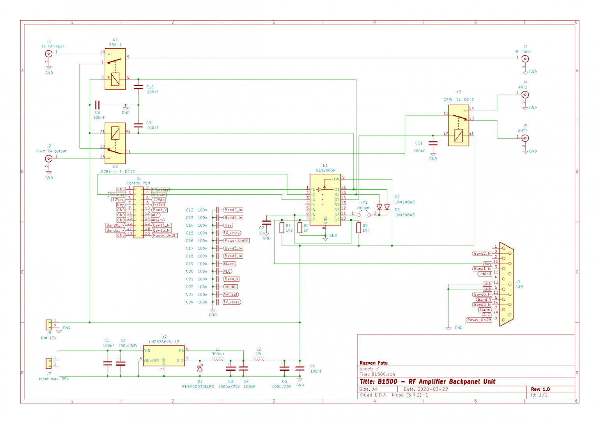
Task: Click the Rev 1.0 field in title block
Action: [541, 389]
